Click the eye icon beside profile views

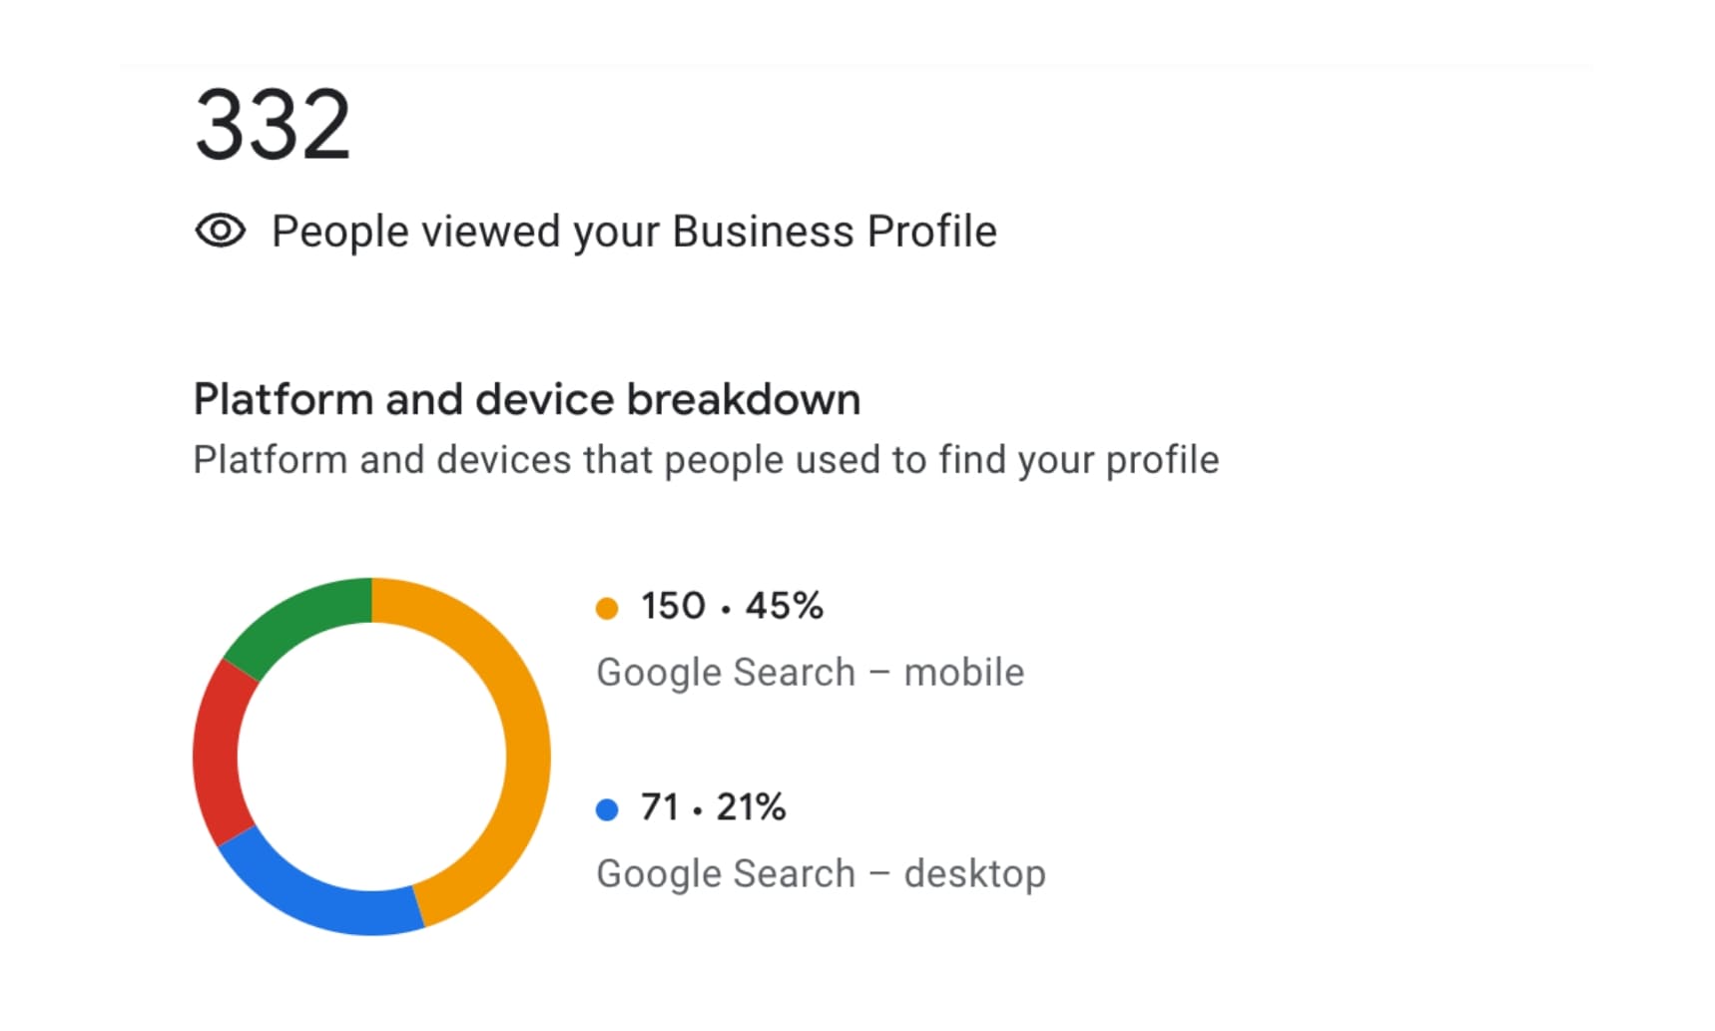pos(220,231)
